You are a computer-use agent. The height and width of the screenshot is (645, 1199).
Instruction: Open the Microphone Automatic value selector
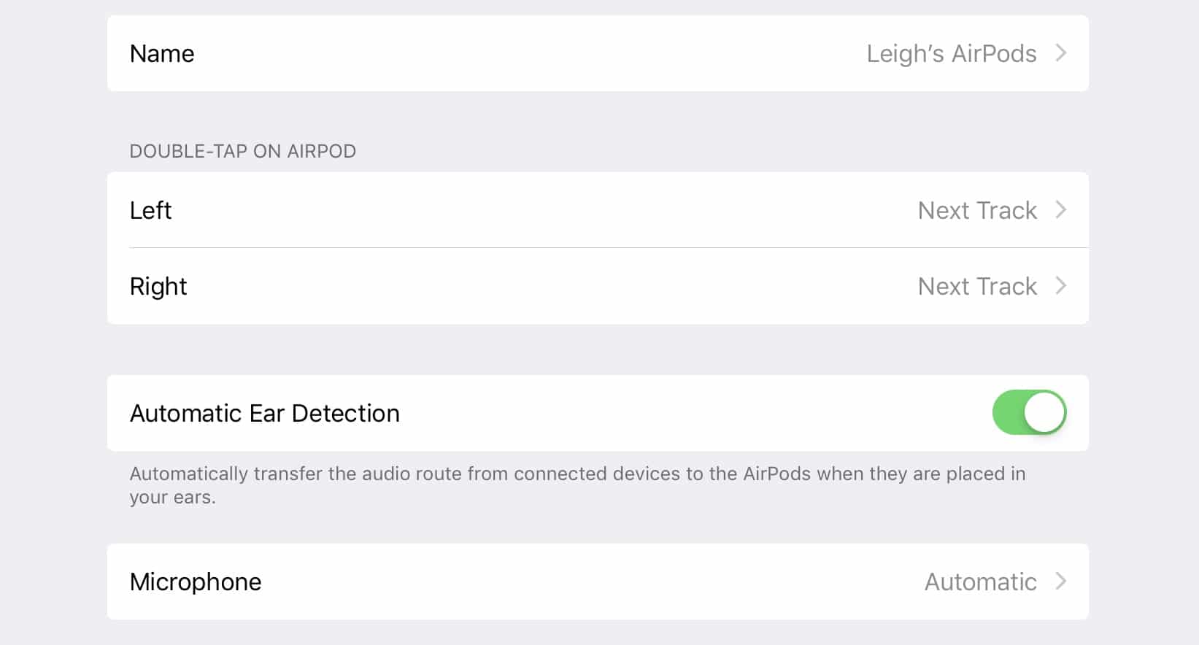(980, 582)
